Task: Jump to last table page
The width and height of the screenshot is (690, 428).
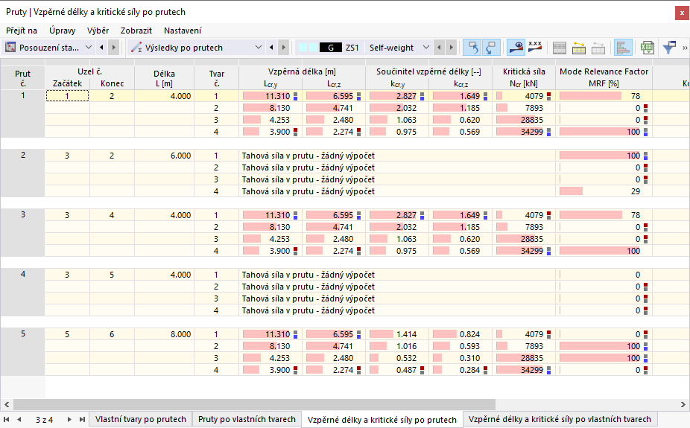Action: [x=82, y=419]
